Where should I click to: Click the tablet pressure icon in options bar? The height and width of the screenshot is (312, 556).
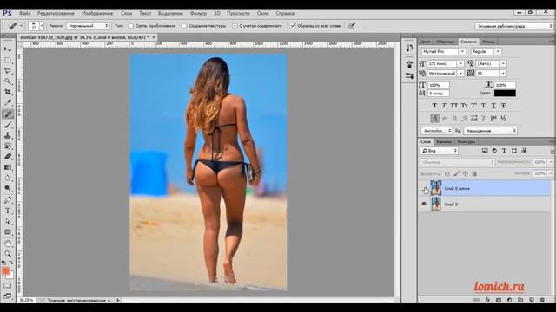[352, 26]
